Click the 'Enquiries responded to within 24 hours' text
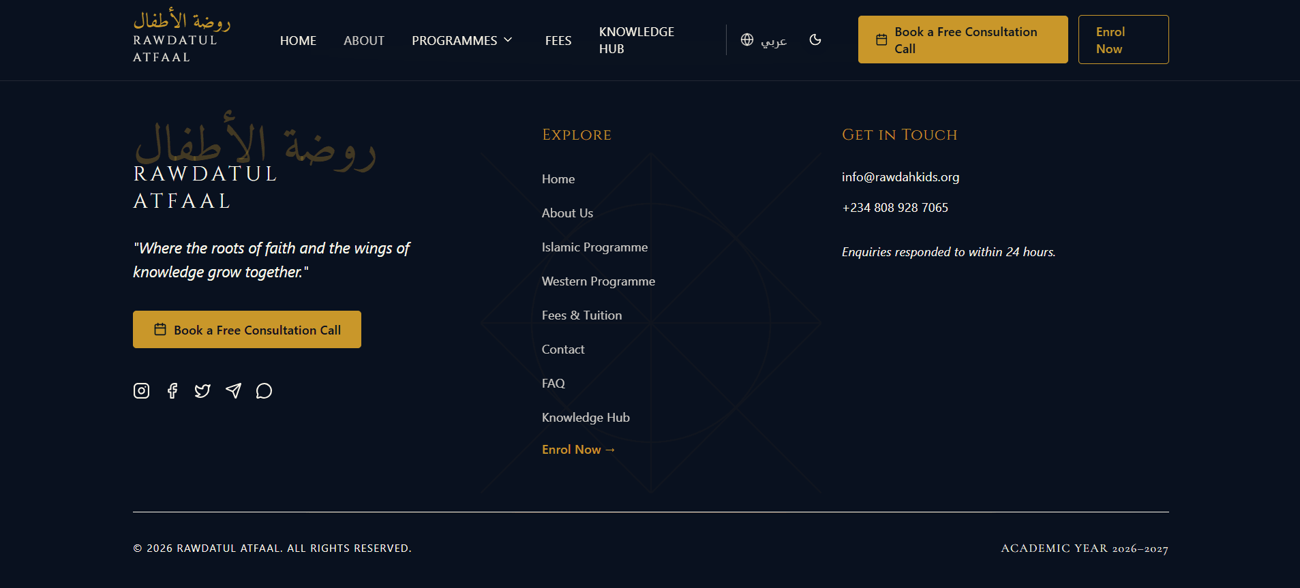The width and height of the screenshot is (1300, 588). click(x=949, y=252)
